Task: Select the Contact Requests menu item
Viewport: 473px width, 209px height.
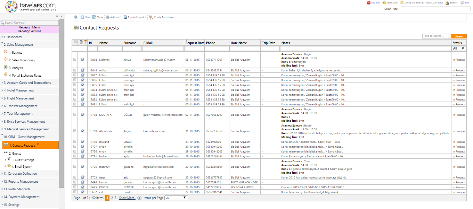Action: (x=31, y=145)
